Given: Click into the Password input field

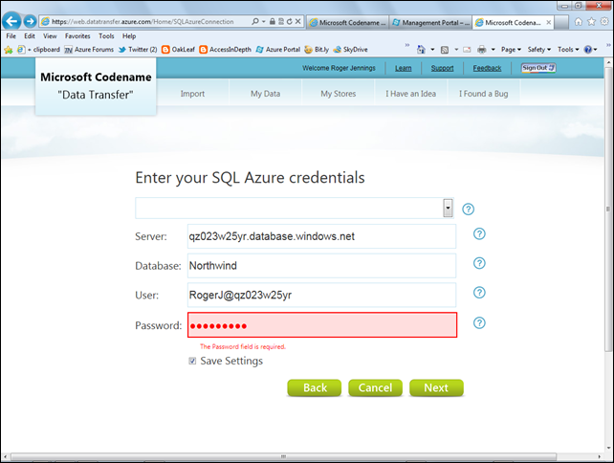Looking at the screenshot, I should click(x=321, y=325).
